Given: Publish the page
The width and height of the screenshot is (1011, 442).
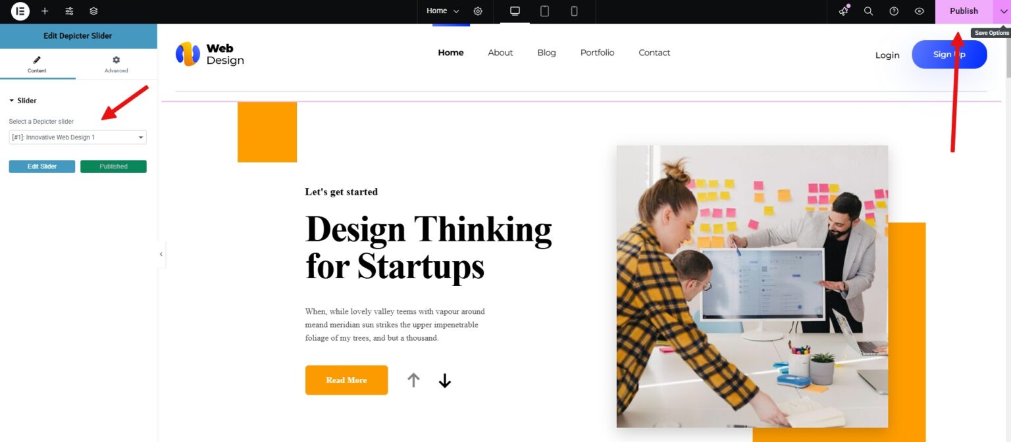Looking at the screenshot, I should click(x=963, y=11).
